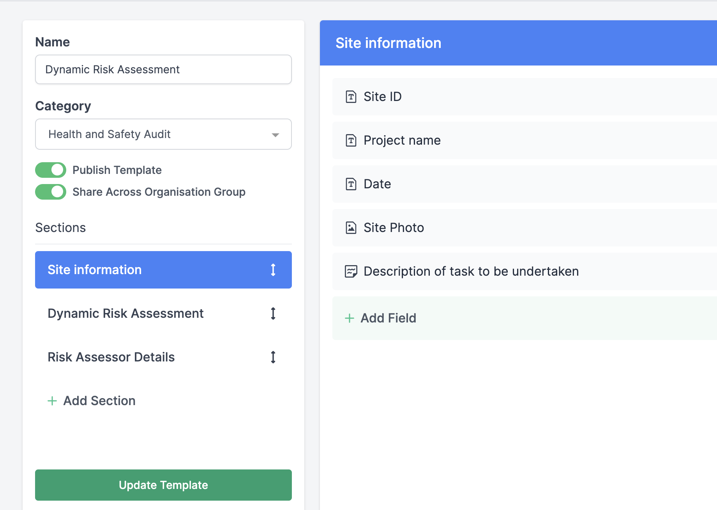Click the Category dropdown arrow
The image size is (717, 510).
pyautogui.click(x=275, y=135)
